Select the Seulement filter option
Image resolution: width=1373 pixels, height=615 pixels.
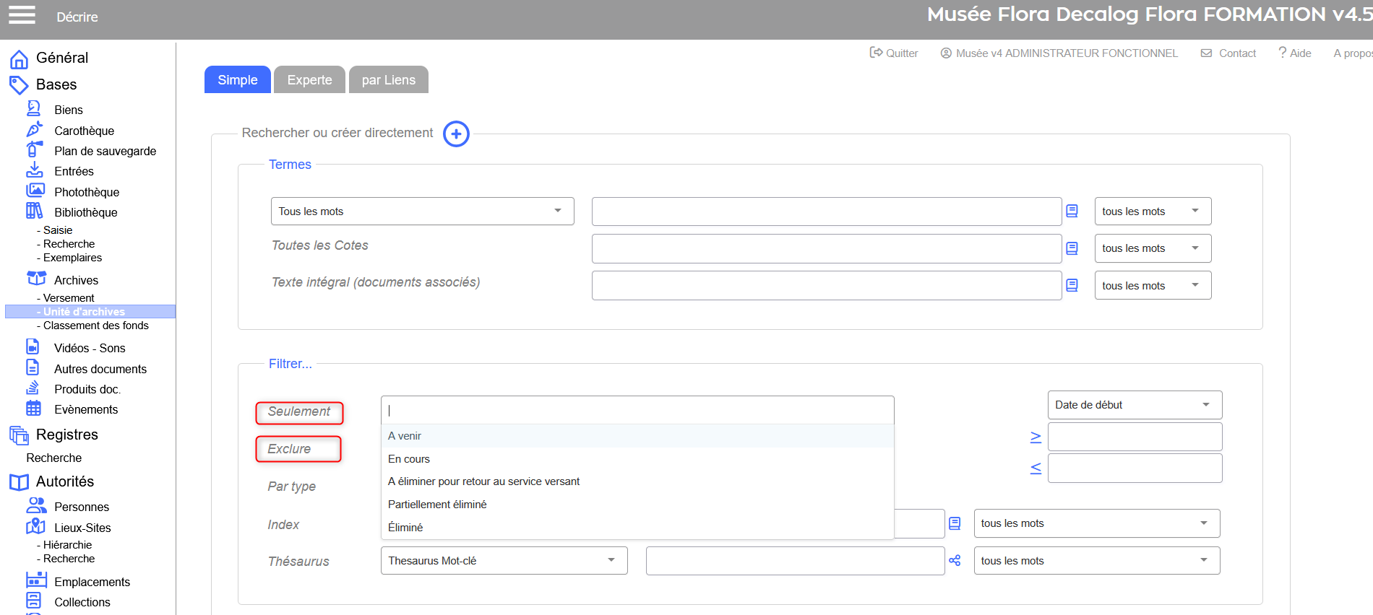299,412
